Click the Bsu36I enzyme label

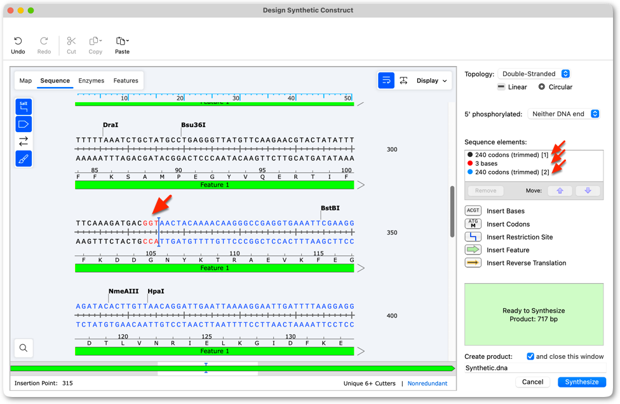pos(193,125)
